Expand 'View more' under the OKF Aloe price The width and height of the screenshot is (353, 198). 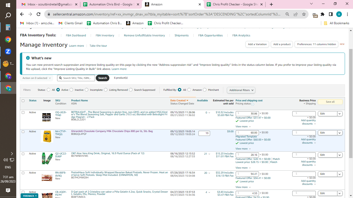point(243,168)
